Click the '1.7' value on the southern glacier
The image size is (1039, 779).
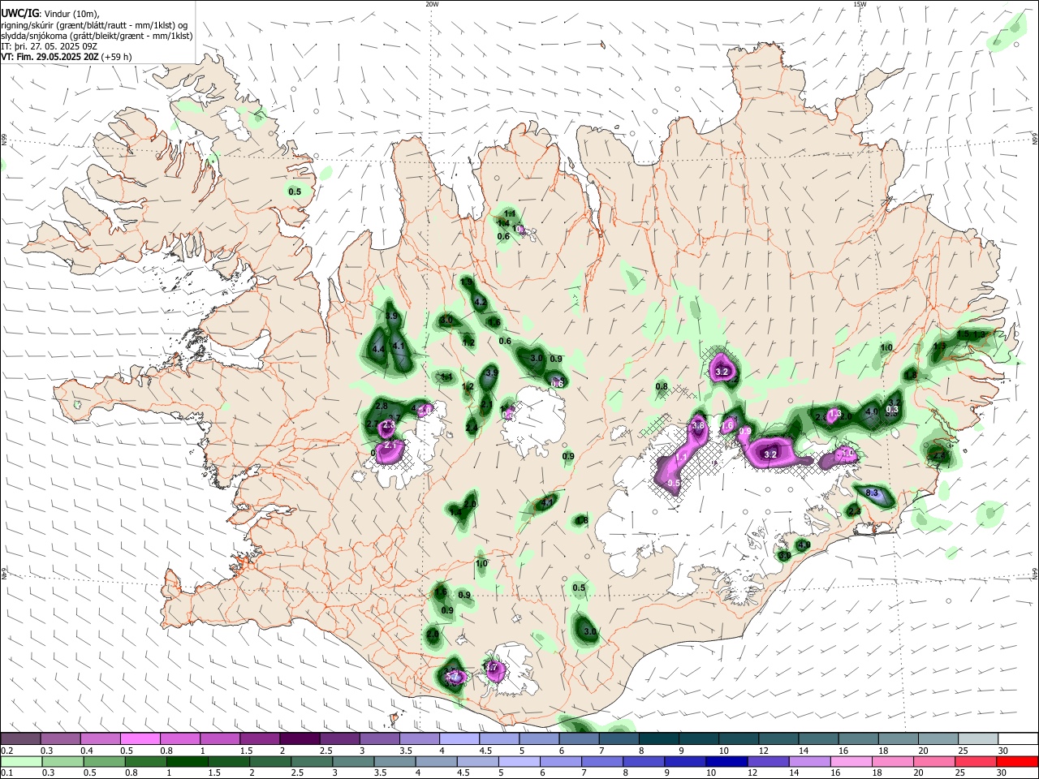pyautogui.click(x=491, y=668)
